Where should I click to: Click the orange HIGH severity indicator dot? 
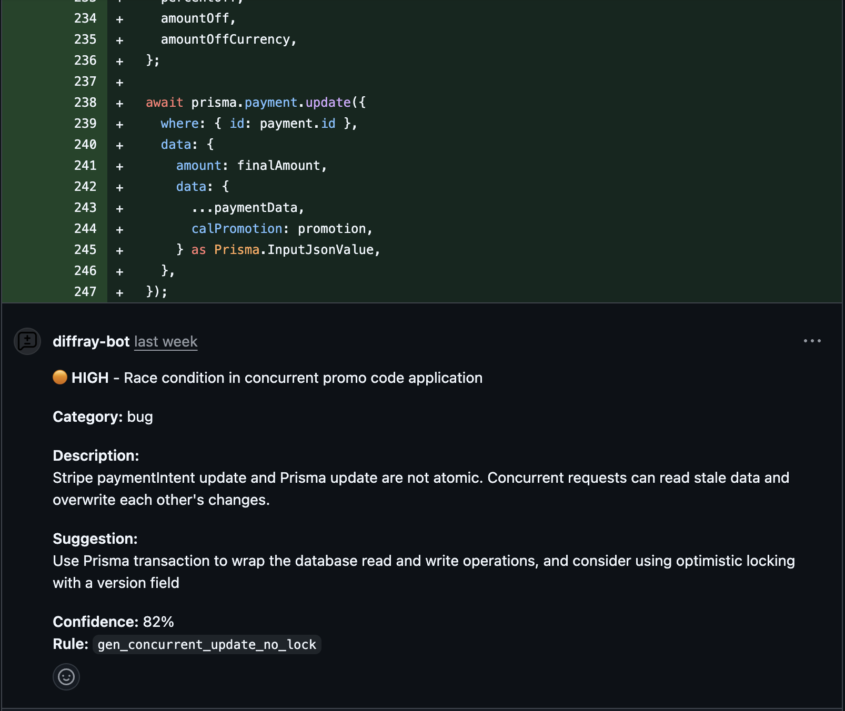pos(59,377)
